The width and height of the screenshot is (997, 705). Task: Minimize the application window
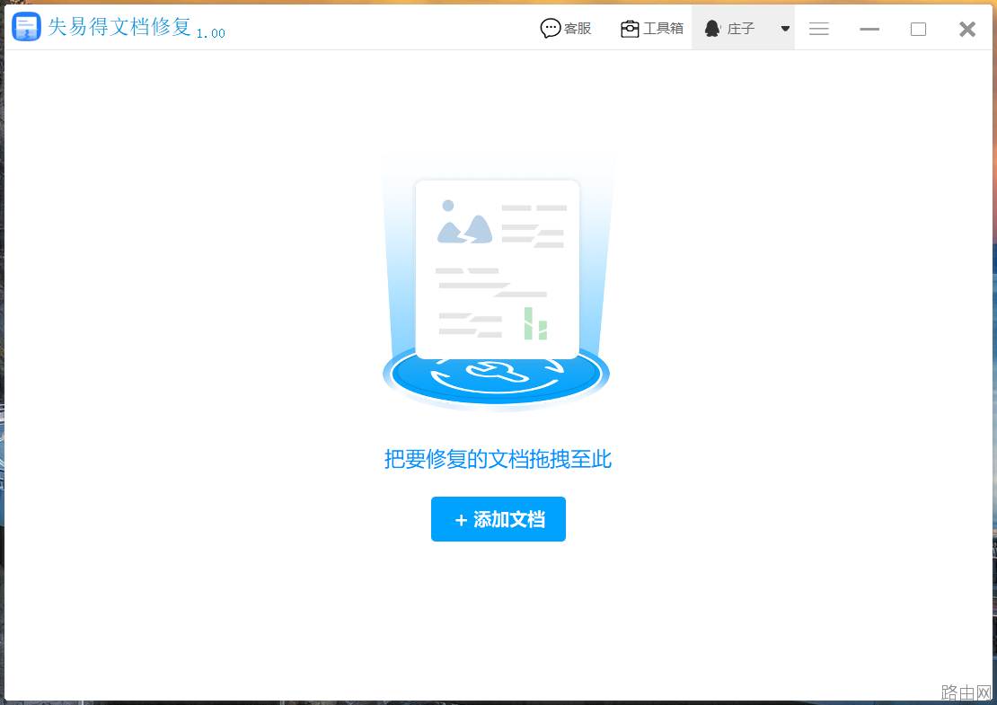tap(869, 29)
